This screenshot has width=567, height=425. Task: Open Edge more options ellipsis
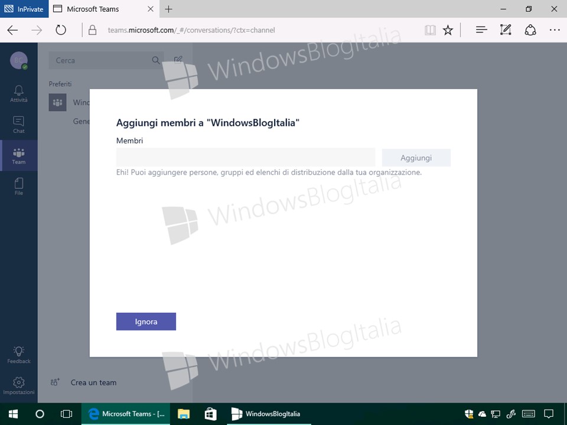(555, 30)
